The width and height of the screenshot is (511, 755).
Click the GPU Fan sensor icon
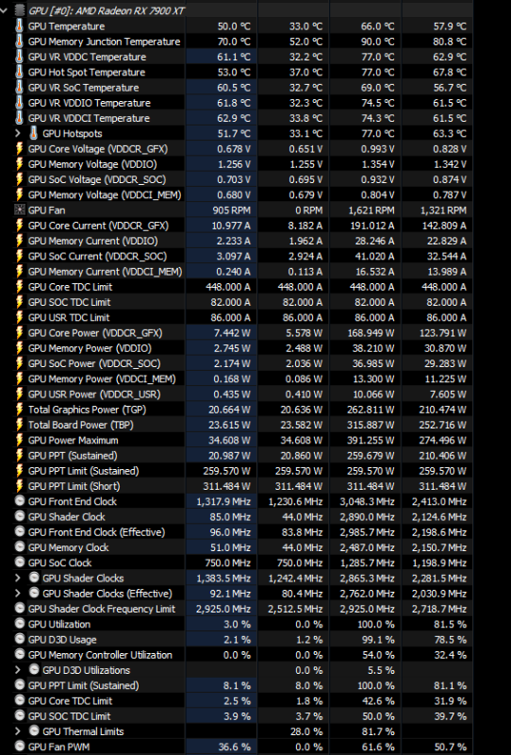[x=19, y=210]
